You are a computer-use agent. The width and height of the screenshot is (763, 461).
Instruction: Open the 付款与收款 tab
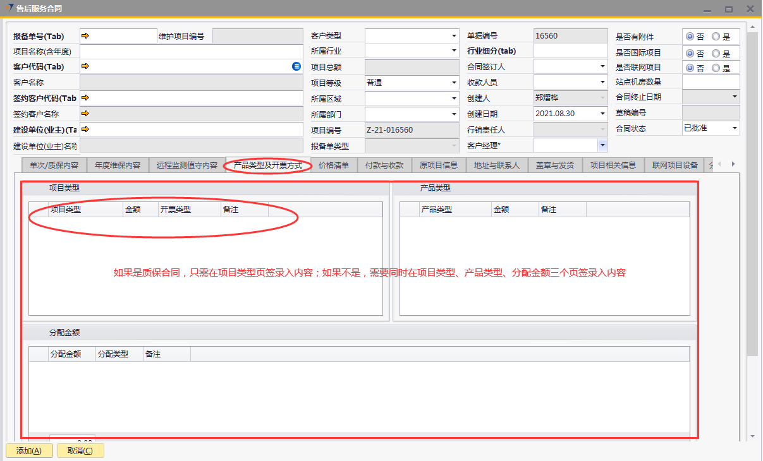point(384,165)
